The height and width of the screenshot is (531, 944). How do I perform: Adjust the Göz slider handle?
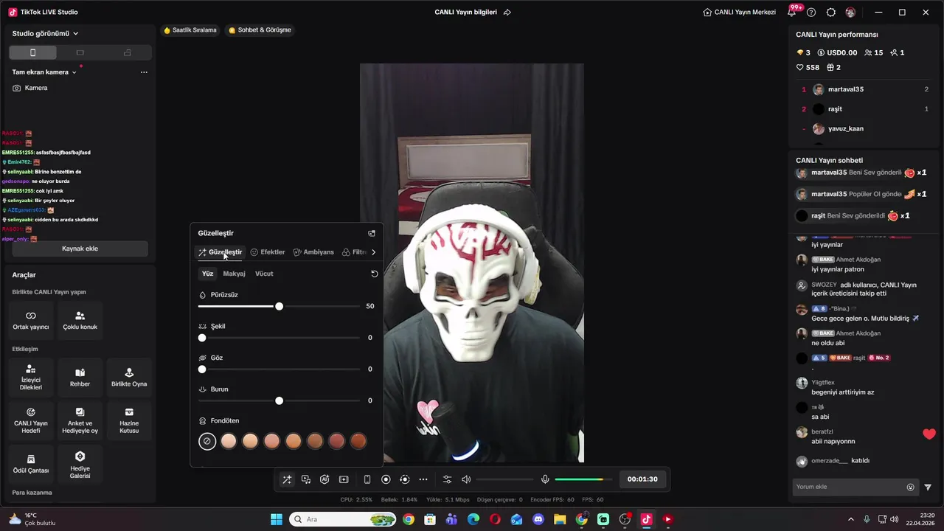click(202, 369)
